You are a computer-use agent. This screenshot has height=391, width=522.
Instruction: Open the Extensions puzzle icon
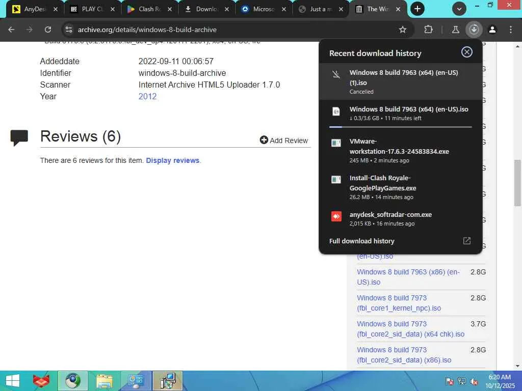(428, 30)
